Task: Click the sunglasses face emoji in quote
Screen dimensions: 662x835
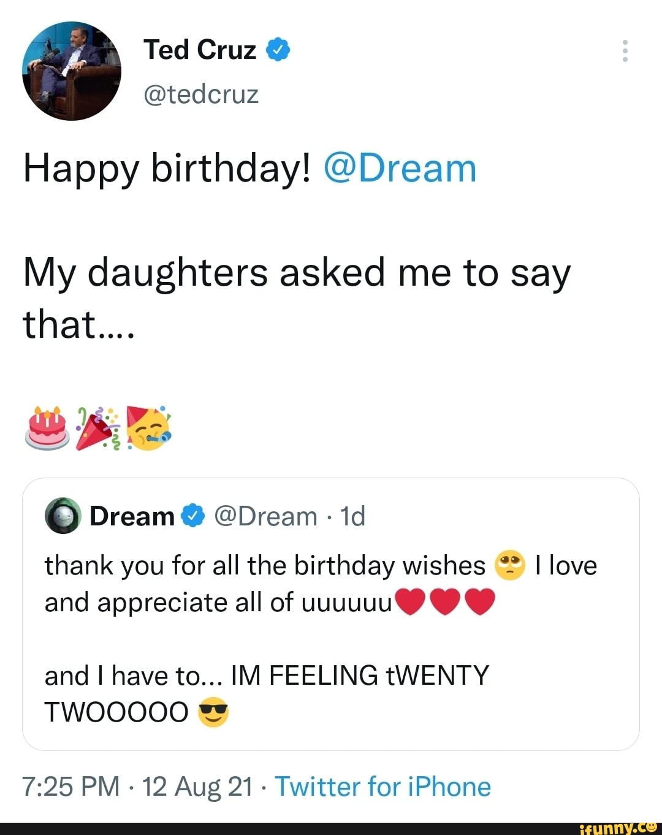Action: pos(213,712)
